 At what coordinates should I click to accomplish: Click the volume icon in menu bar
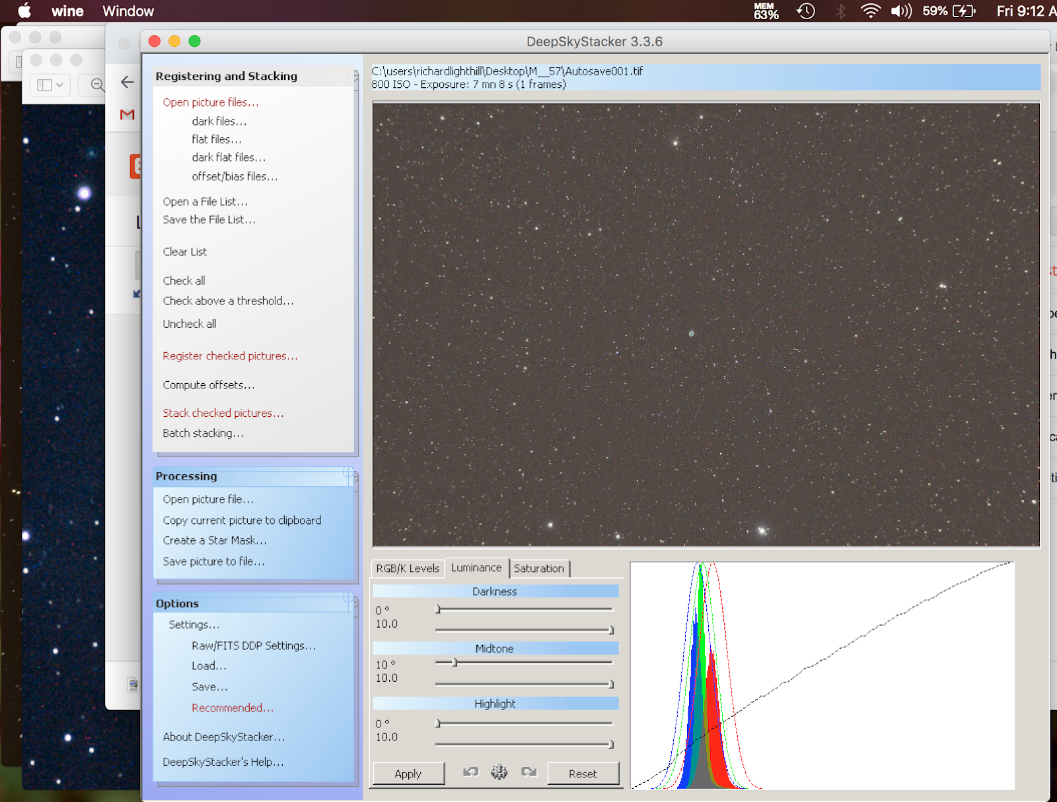[900, 11]
